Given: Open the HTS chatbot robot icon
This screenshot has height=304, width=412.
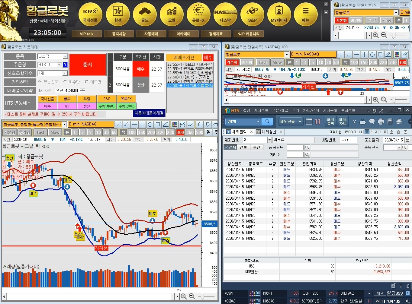Looking at the screenshot, I should (363, 122).
